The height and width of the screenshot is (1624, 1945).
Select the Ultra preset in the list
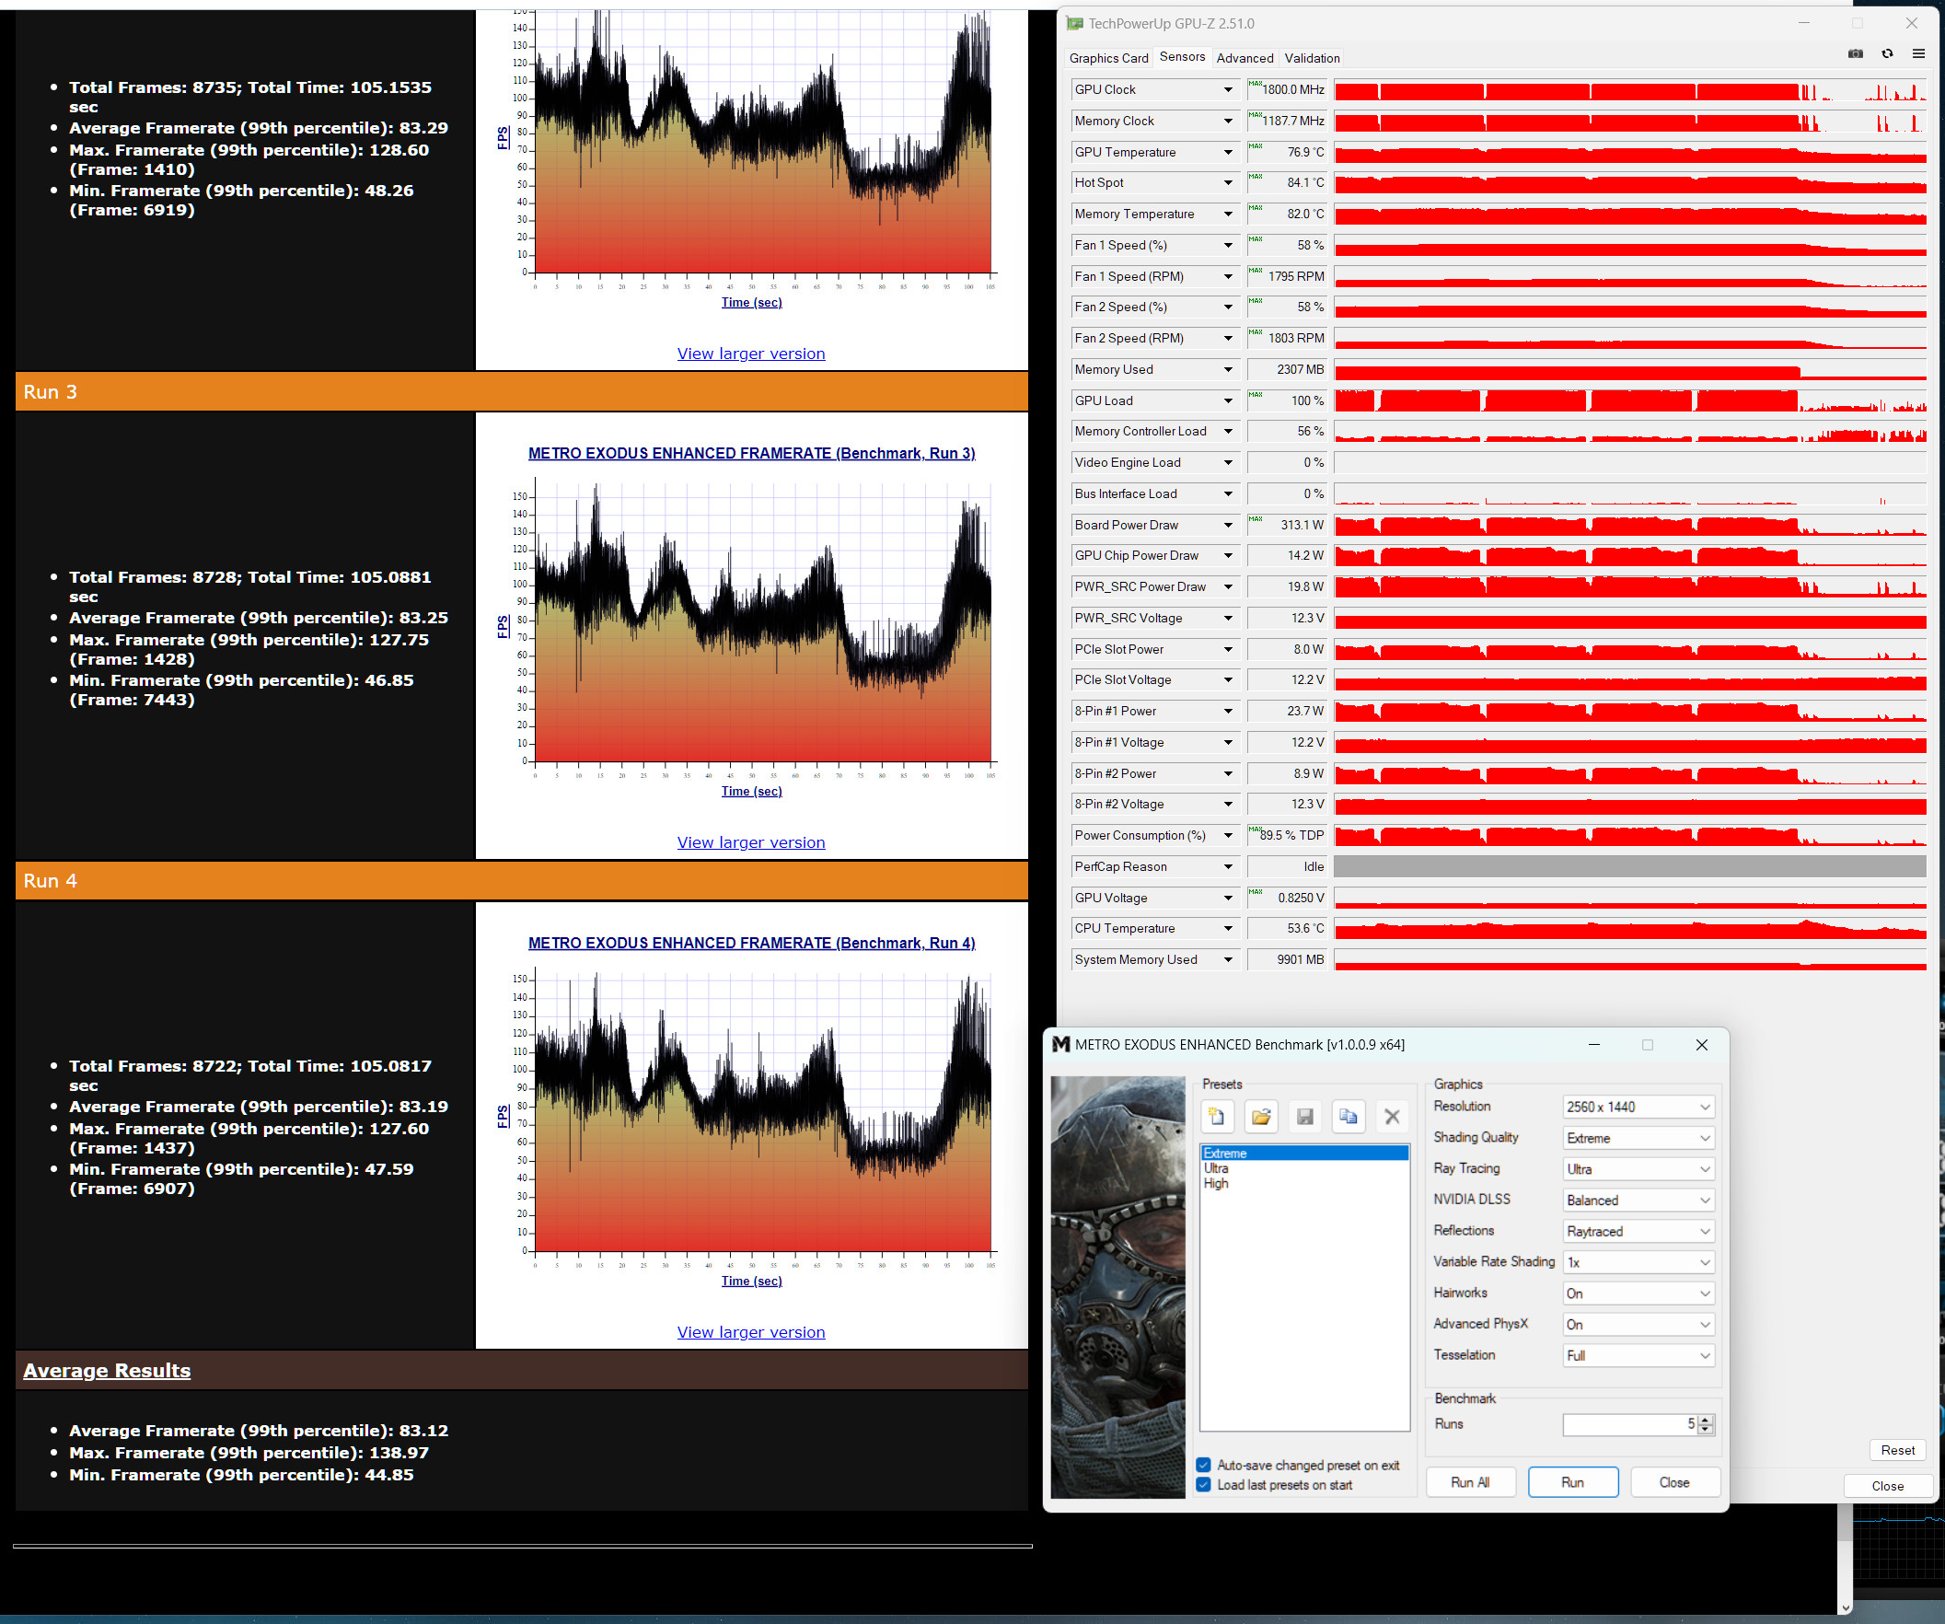(1216, 1168)
